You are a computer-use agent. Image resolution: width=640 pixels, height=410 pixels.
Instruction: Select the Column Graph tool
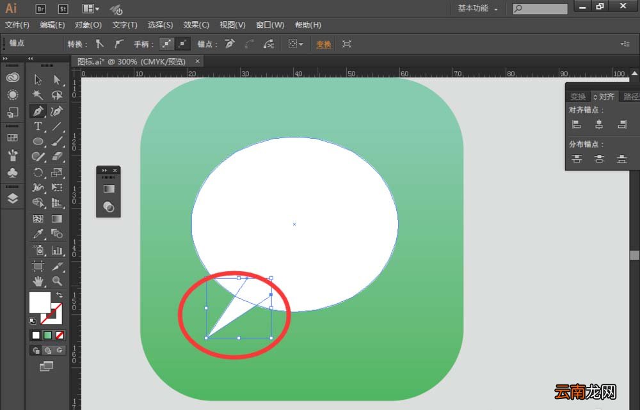pos(57,249)
